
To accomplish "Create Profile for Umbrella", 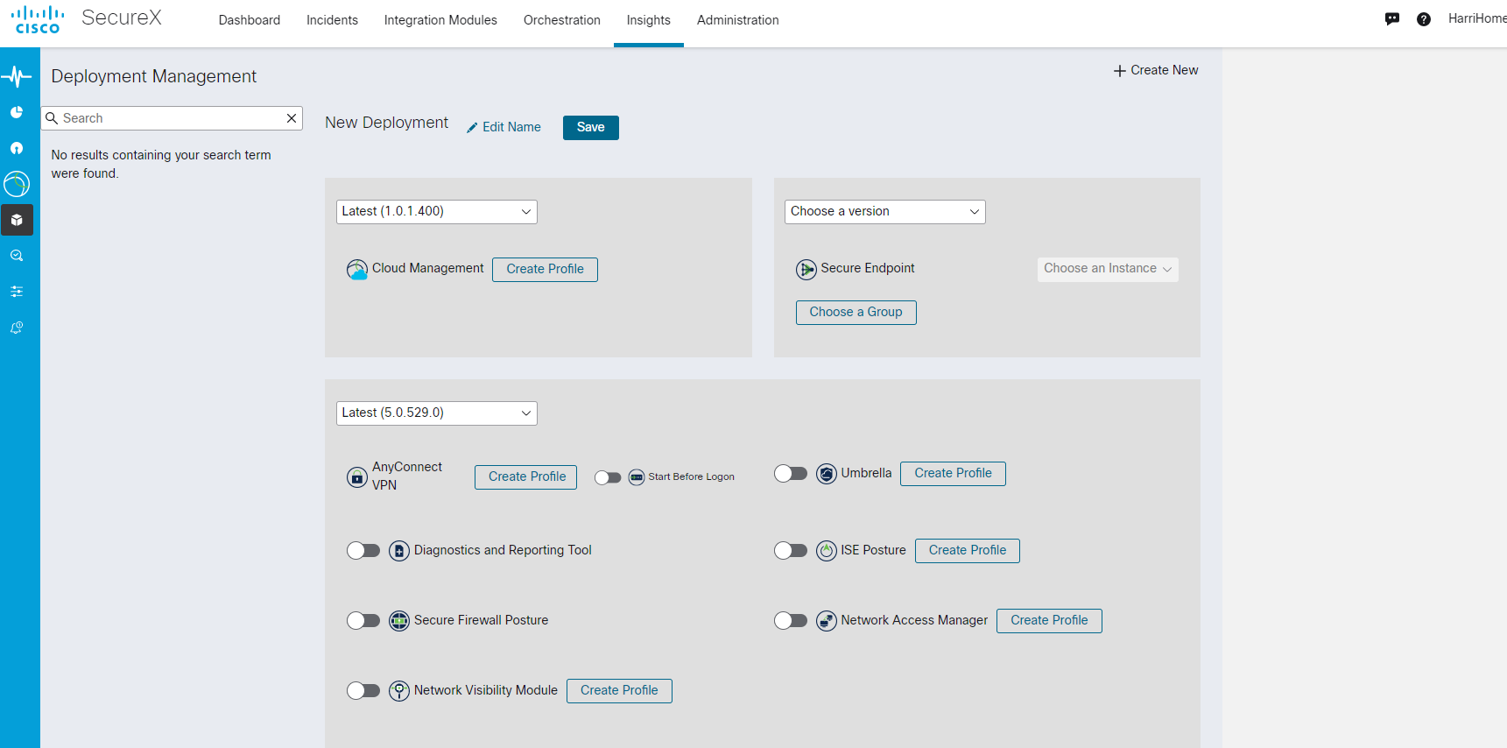I will coord(953,474).
